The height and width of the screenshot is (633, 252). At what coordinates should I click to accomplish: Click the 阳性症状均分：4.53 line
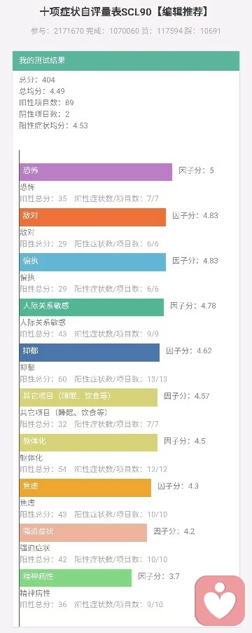point(53,125)
